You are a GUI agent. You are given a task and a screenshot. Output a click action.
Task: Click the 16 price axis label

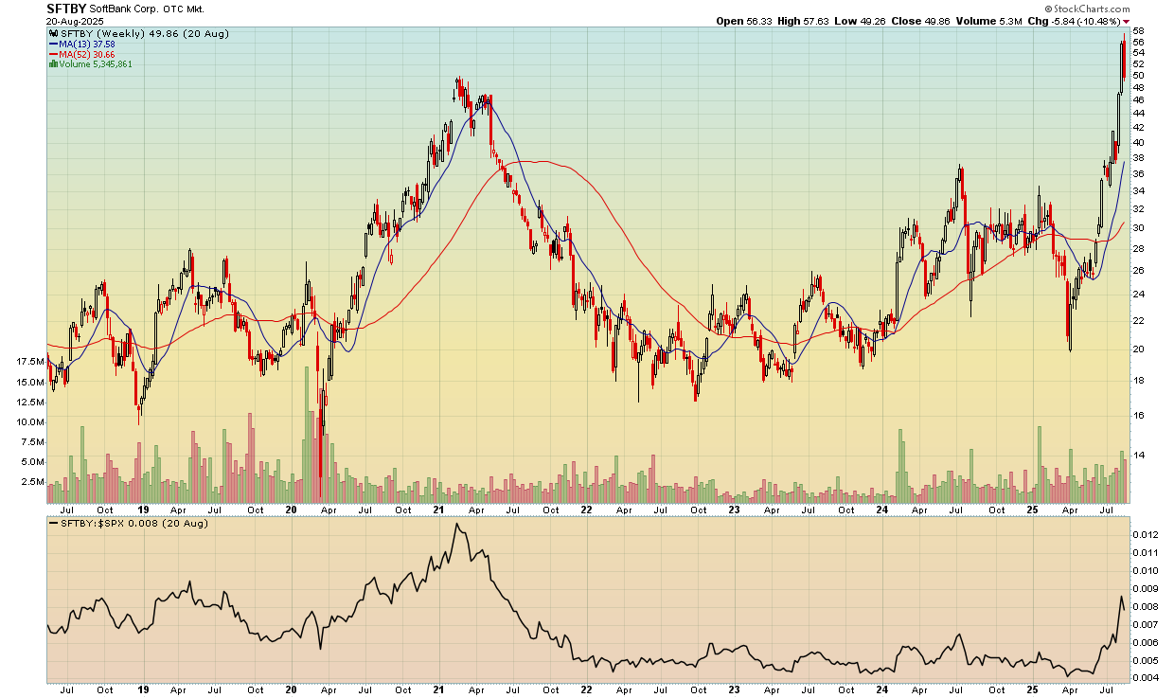click(1138, 416)
